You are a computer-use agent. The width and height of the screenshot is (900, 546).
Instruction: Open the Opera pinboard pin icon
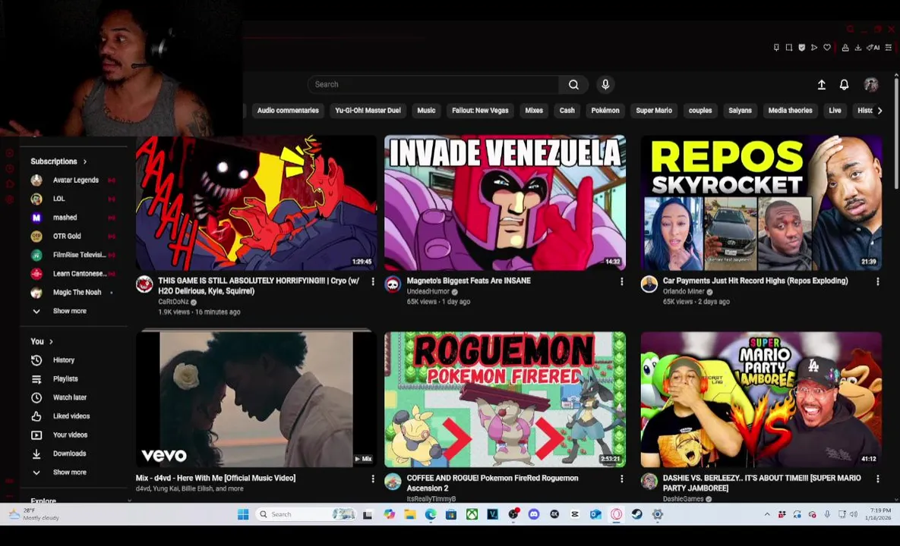click(x=776, y=48)
